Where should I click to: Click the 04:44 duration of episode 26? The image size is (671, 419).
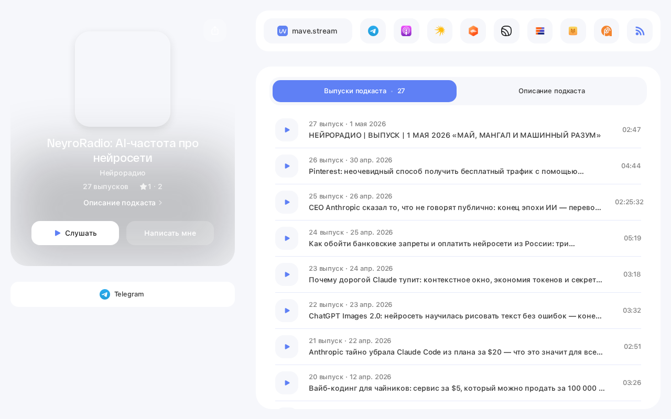pyautogui.click(x=631, y=166)
